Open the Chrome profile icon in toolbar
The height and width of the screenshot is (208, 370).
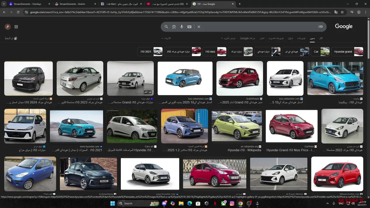(359, 12)
